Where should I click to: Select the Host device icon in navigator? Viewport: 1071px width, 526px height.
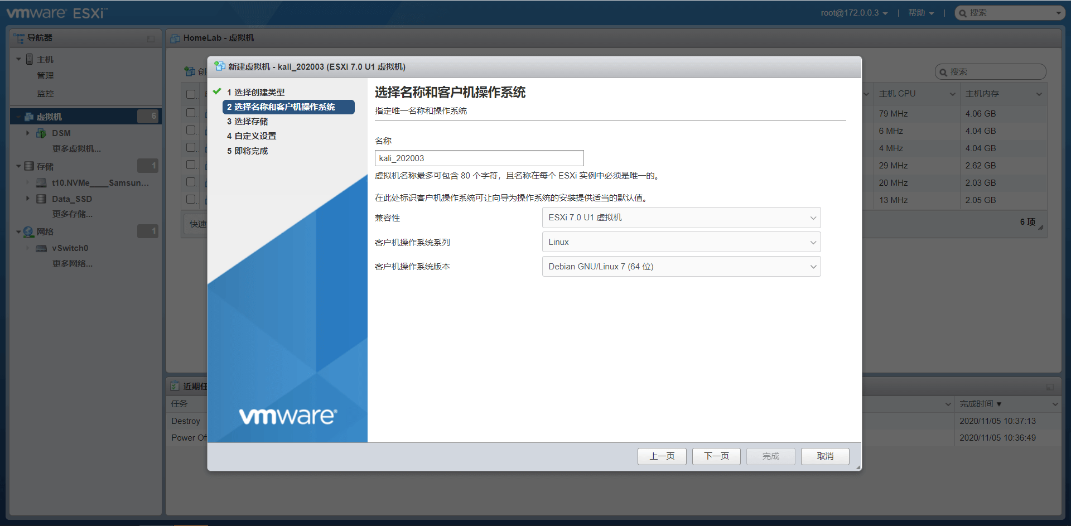(x=30, y=59)
